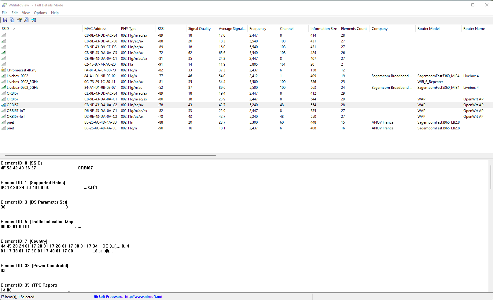The height and width of the screenshot is (300, 493).
Task: Select the priet network with MAC B8-26-6C-4D-4A-ED
Action: [11, 122]
